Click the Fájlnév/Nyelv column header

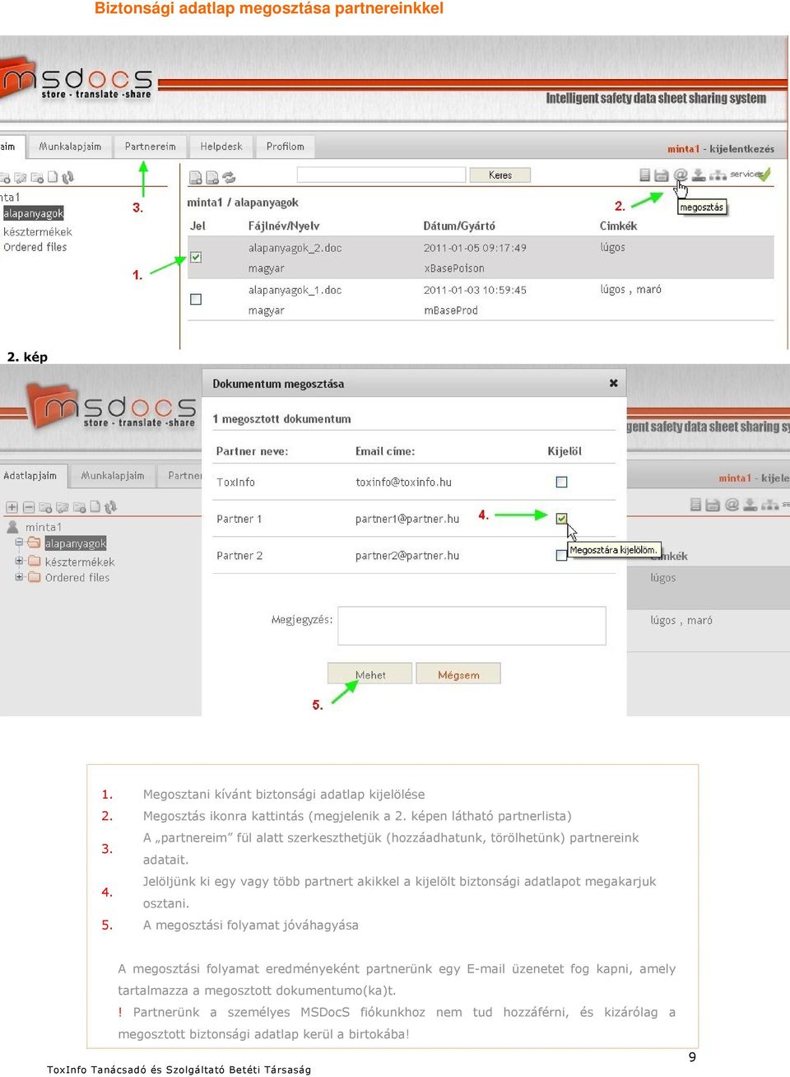pyautogui.click(x=284, y=226)
